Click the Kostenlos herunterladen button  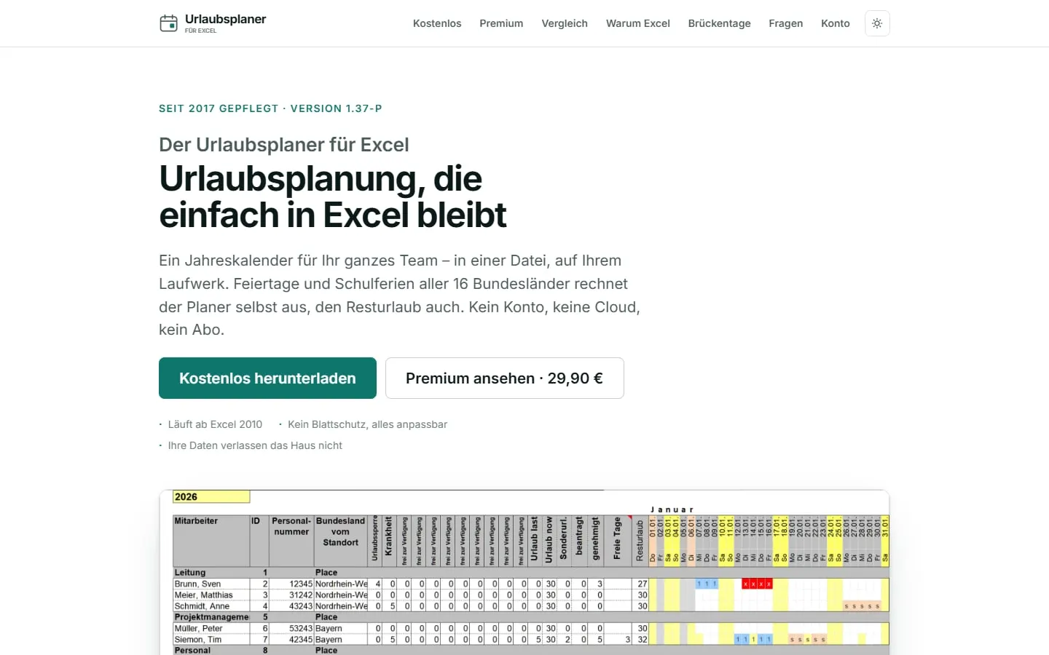(x=267, y=378)
